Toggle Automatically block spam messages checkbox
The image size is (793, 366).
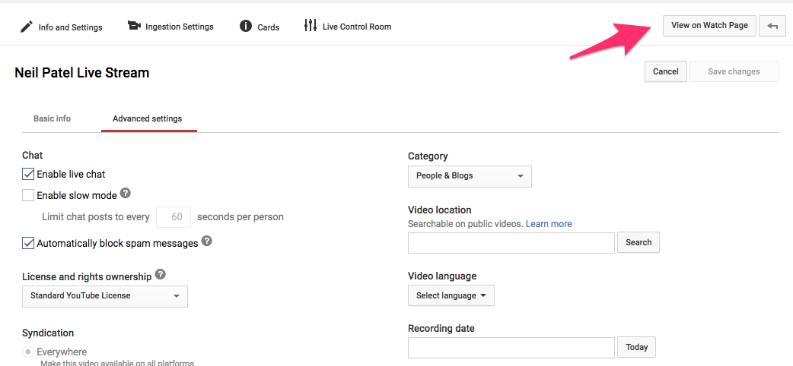click(x=28, y=243)
